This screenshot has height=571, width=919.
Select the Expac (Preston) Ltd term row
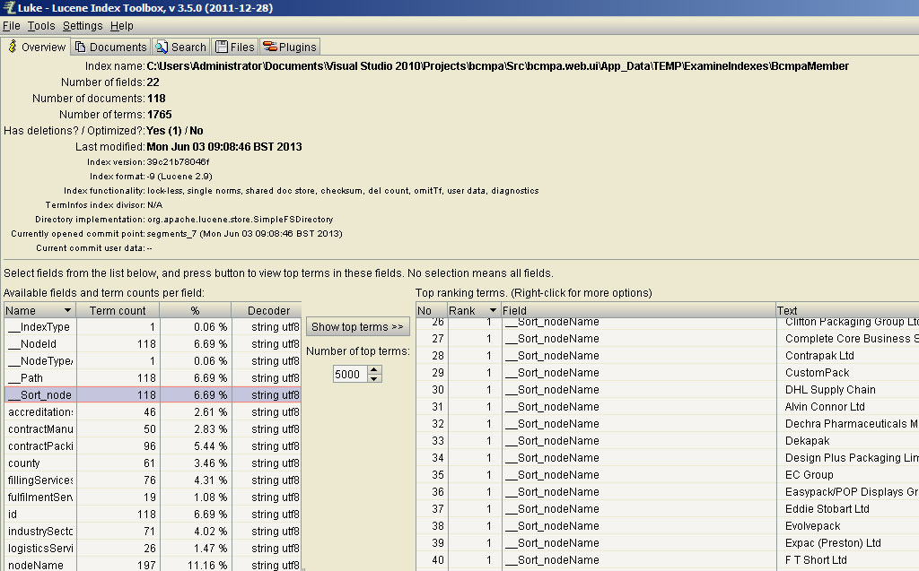point(668,543)
